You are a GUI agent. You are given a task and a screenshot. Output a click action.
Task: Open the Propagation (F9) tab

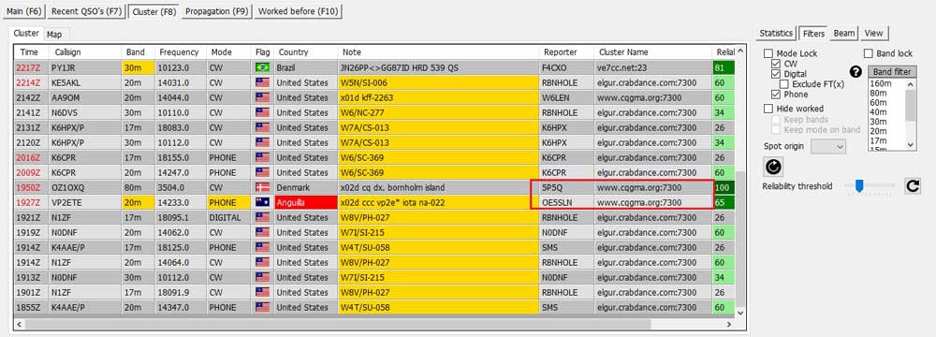(217, 11)
